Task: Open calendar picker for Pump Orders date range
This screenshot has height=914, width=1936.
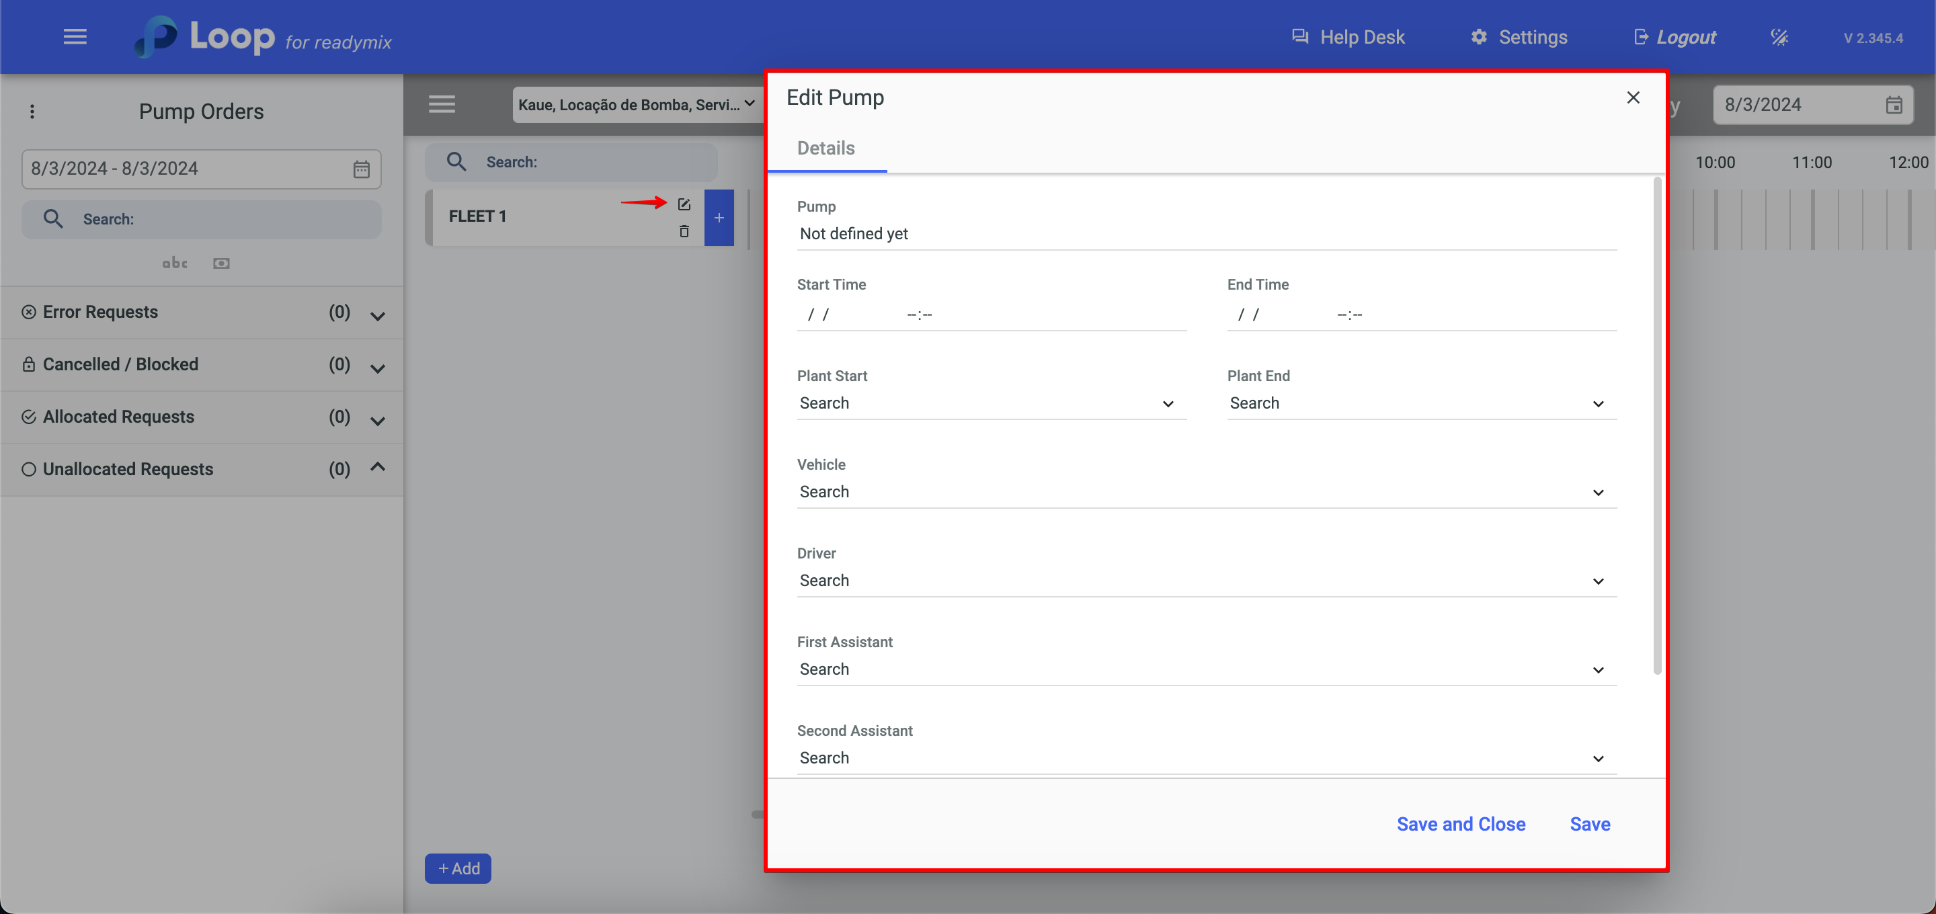Action: coord(362,169)
